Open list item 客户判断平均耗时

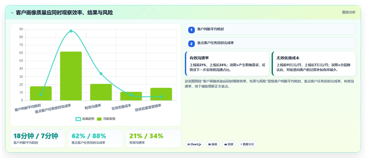click(270, 29)
